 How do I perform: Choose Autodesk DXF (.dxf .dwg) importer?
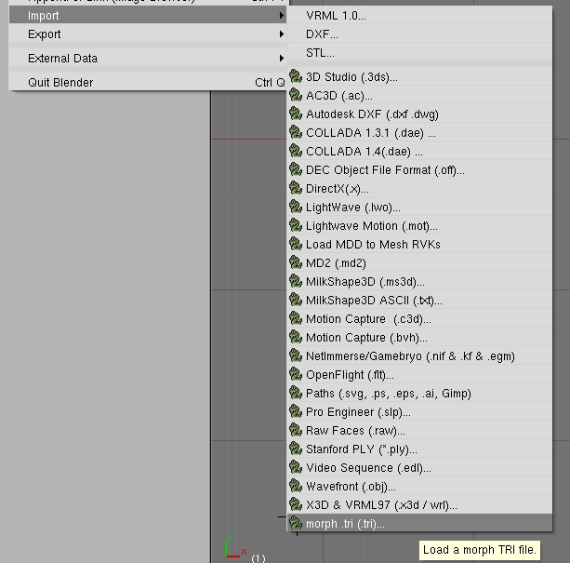click(x=372, y=114)
